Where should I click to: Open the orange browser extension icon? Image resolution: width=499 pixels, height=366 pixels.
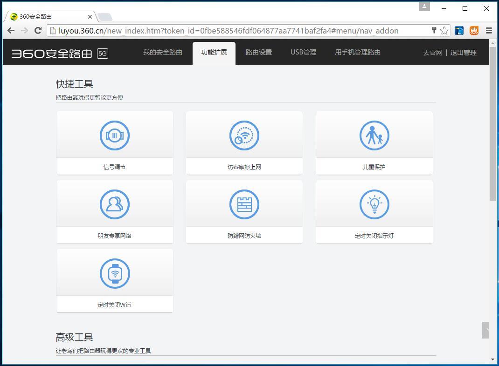[x=474, y=31]
